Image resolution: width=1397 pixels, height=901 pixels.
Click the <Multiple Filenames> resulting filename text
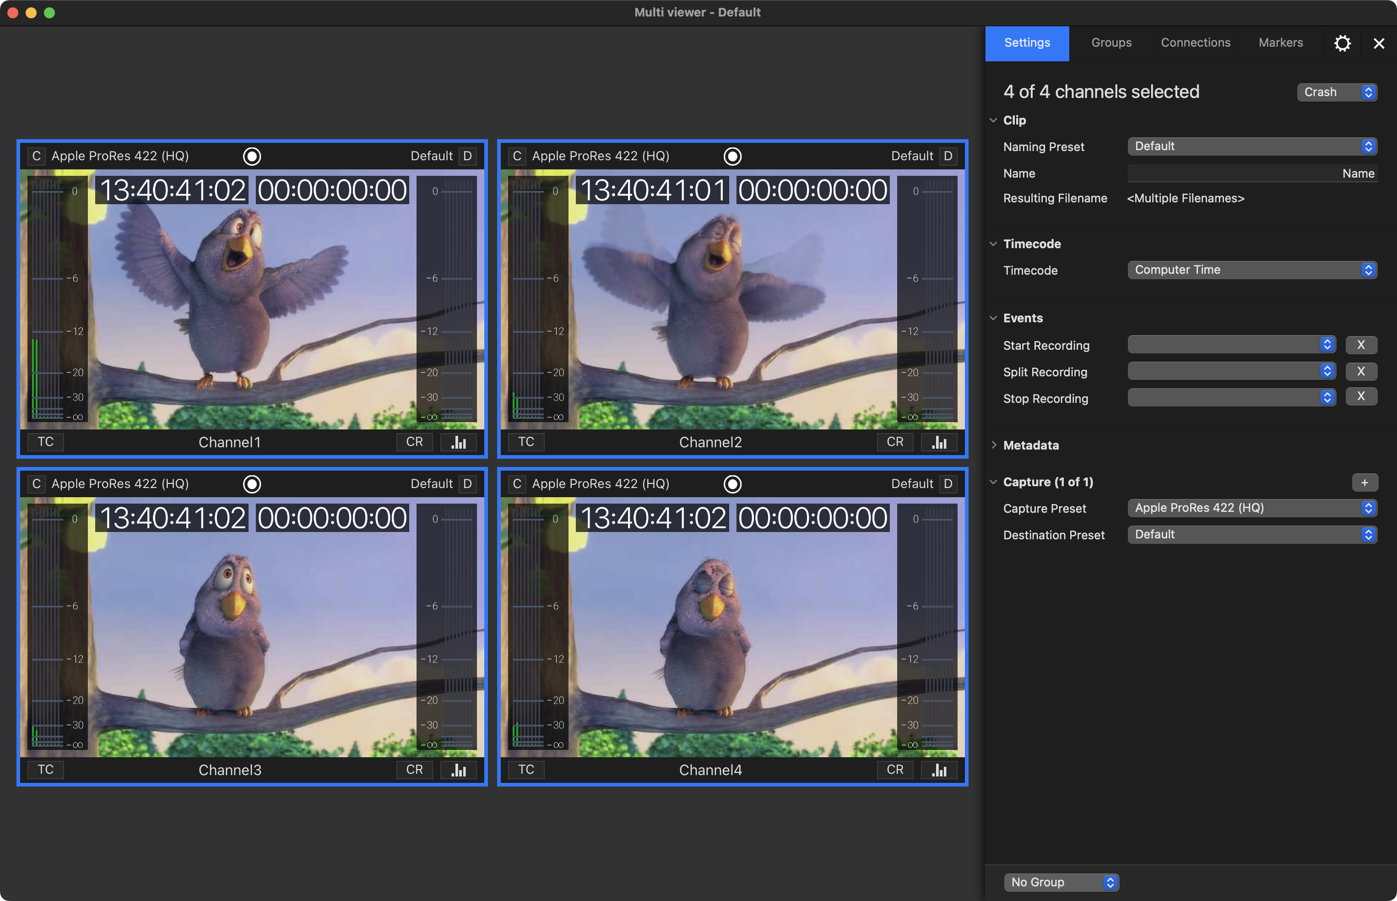point(1186,198)
